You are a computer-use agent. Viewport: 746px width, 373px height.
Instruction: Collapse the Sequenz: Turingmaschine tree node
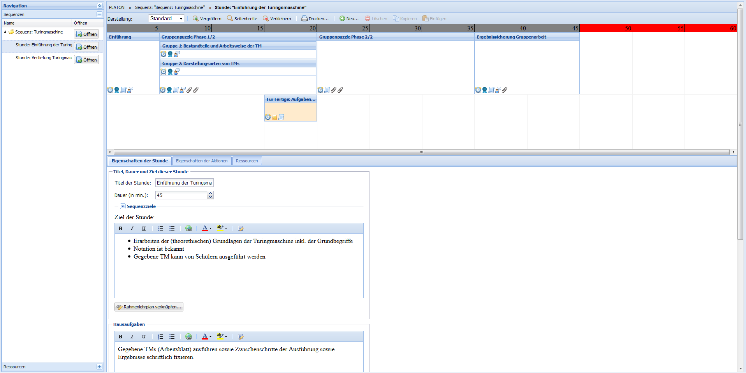click(5, 32)
